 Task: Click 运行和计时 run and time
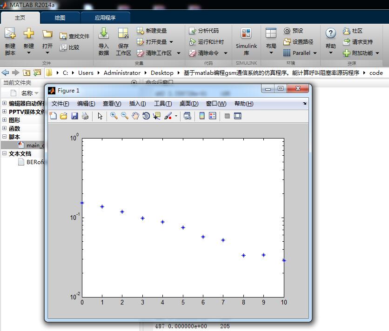tap(206, 42)
